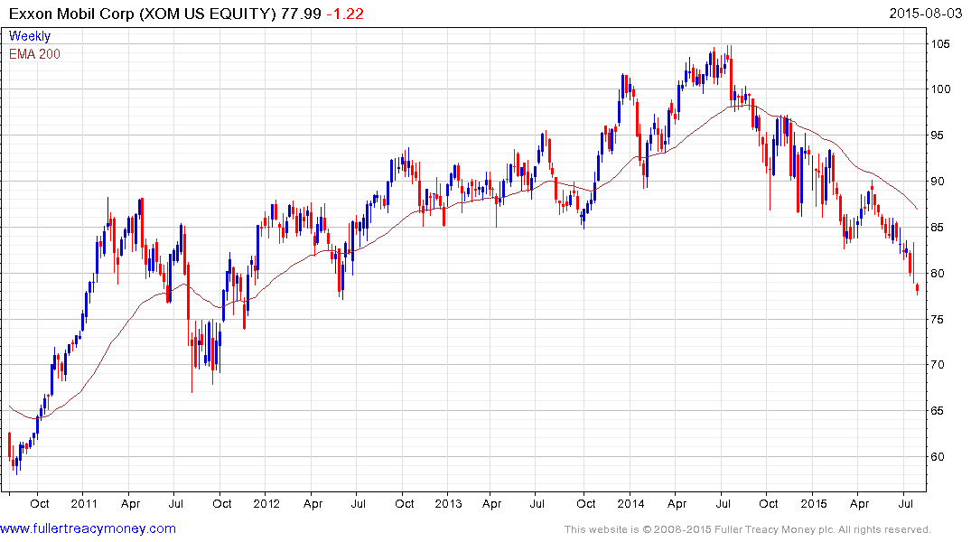971x542 pixels.
Task: Click the '105' price axis label
Action: click(940, 44)
